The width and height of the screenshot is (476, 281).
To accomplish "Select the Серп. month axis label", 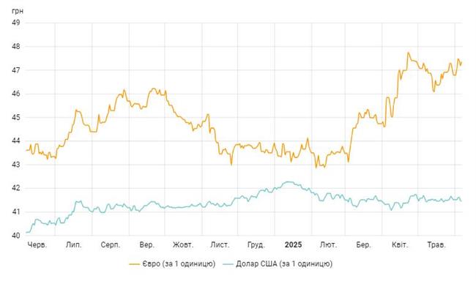I will point(110,244).
